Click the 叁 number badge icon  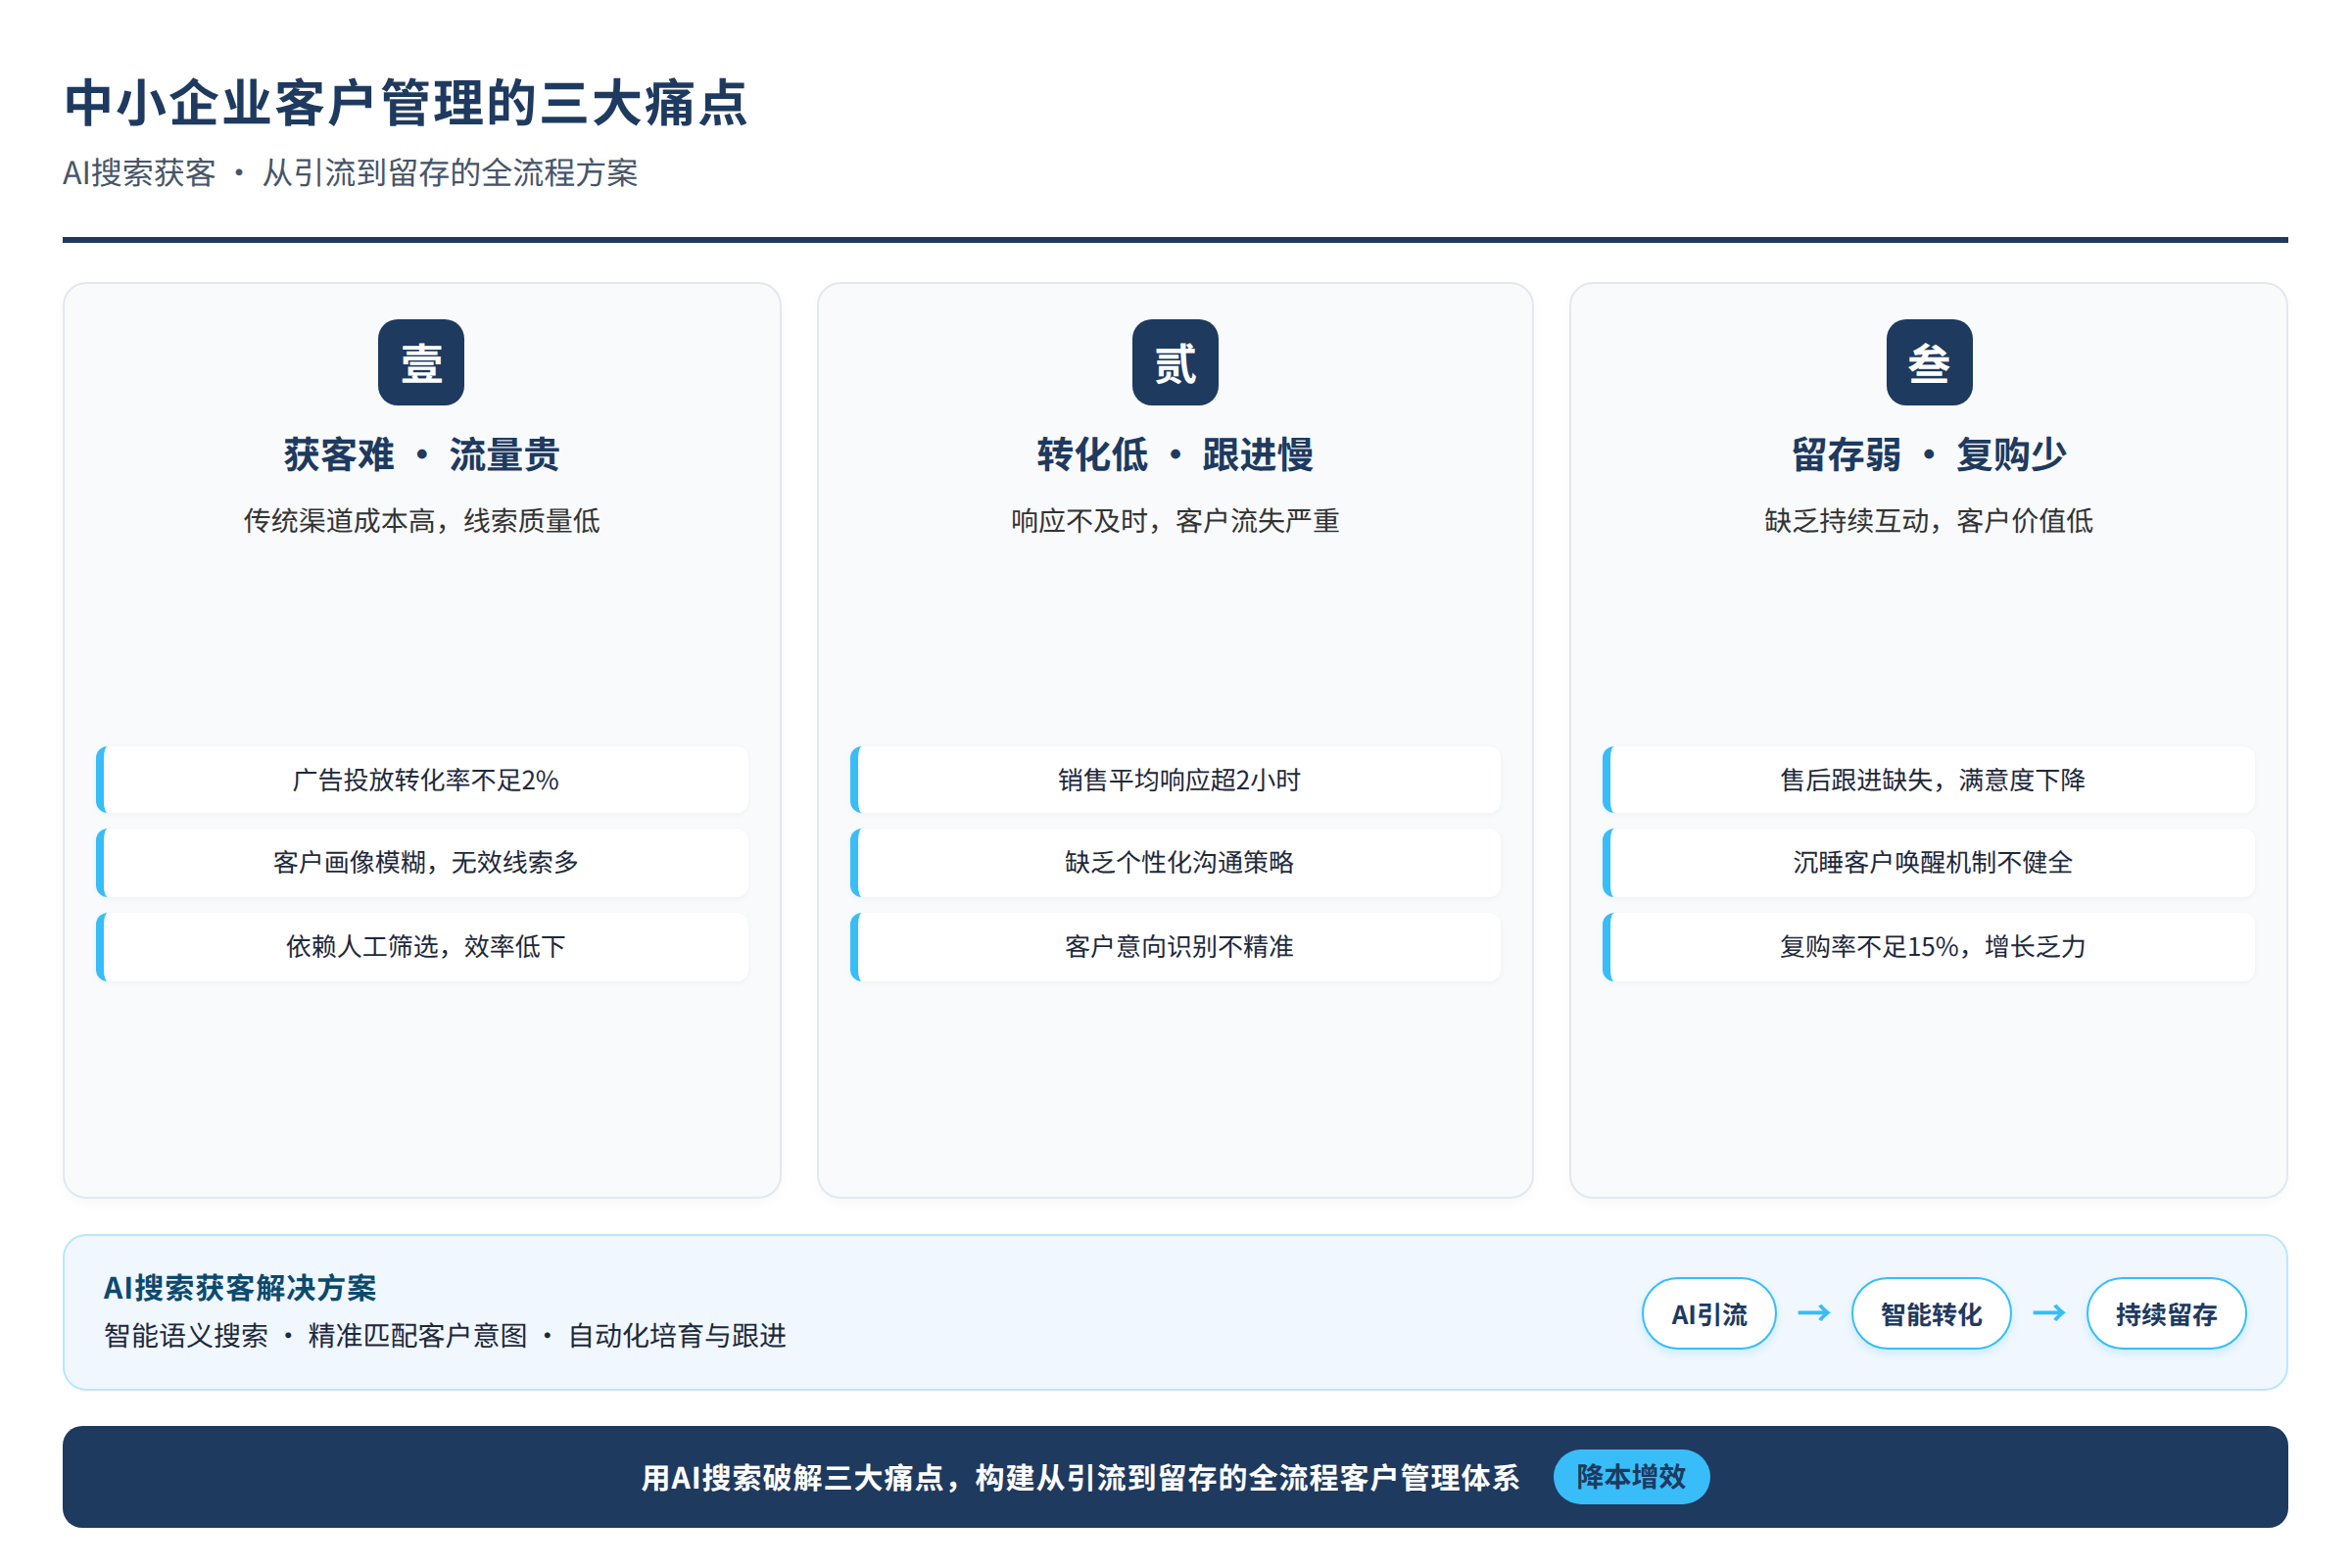point(1928,361)
